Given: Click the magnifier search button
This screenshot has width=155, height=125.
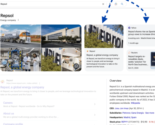Looking at the screenshot, I should point(122,4).
